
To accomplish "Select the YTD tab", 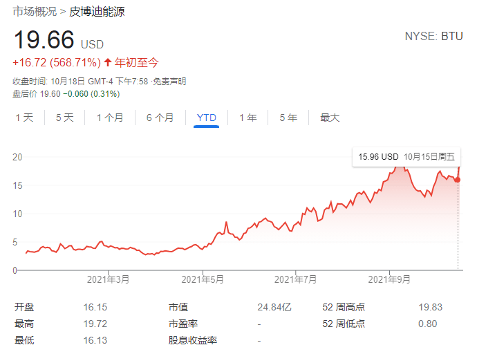I will [206, 118].
